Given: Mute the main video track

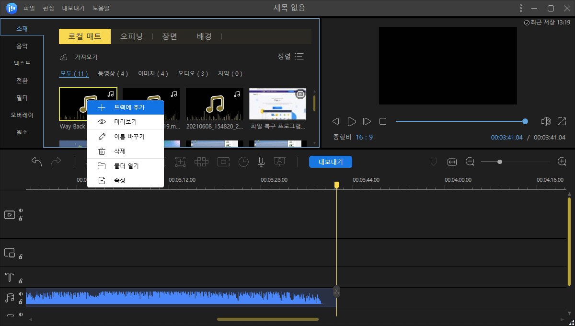Looking at the screenshot, I should pos(20,210).
